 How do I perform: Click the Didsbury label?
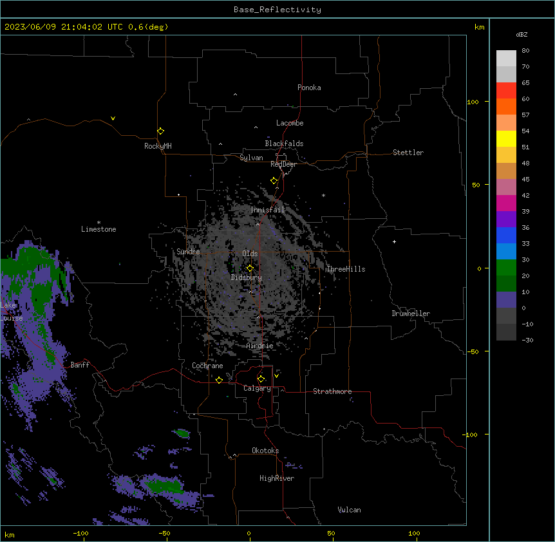click(246, 277)
